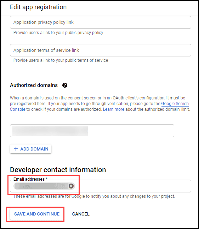Click the ADD DOMAIN button label
This screenshot has width=199, height=229.
pos(34,149)
